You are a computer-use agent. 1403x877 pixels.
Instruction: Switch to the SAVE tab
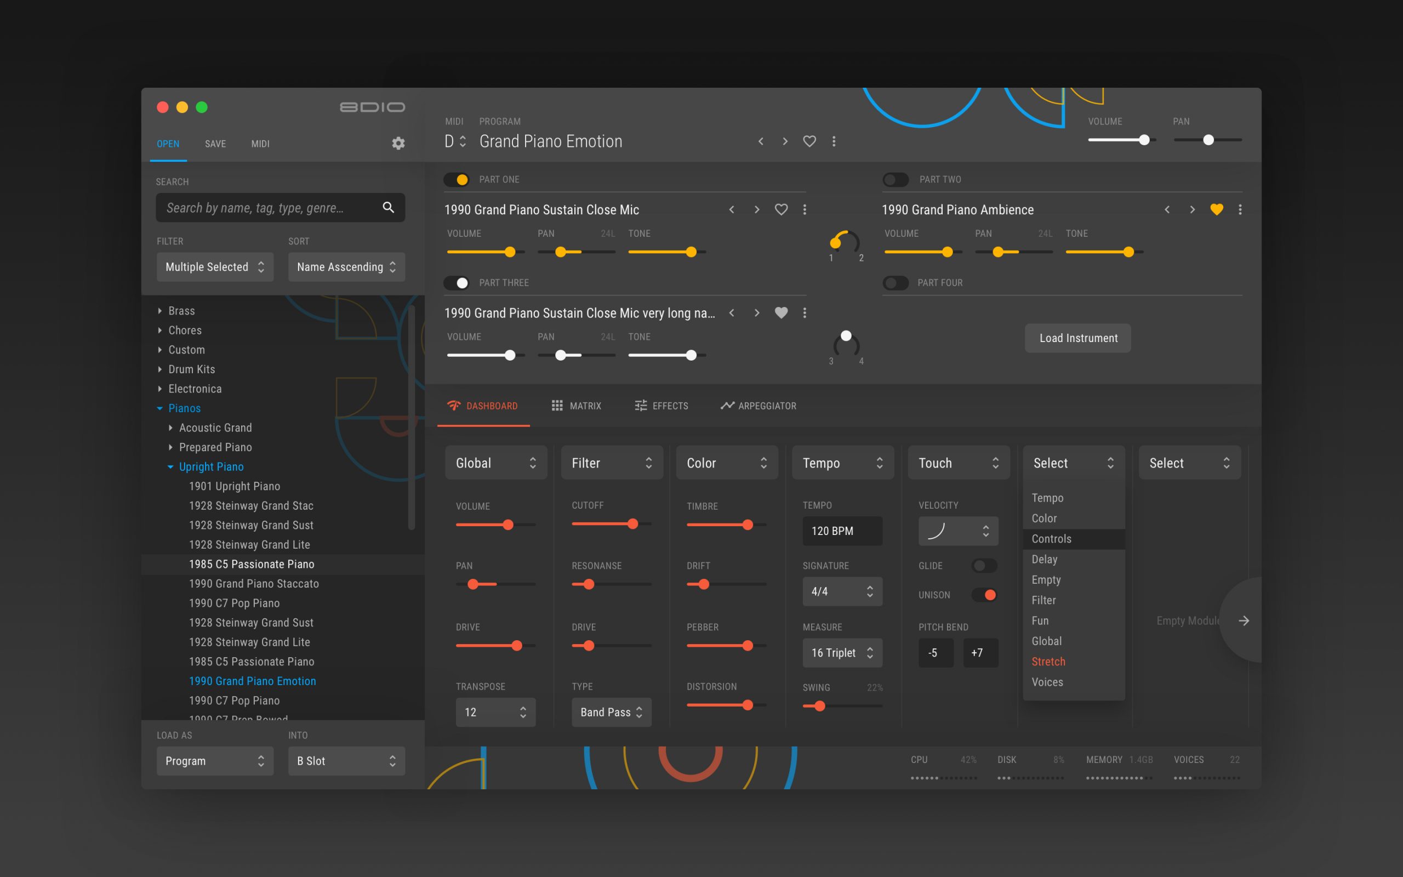pyautogui.click(x=215, y=144)
